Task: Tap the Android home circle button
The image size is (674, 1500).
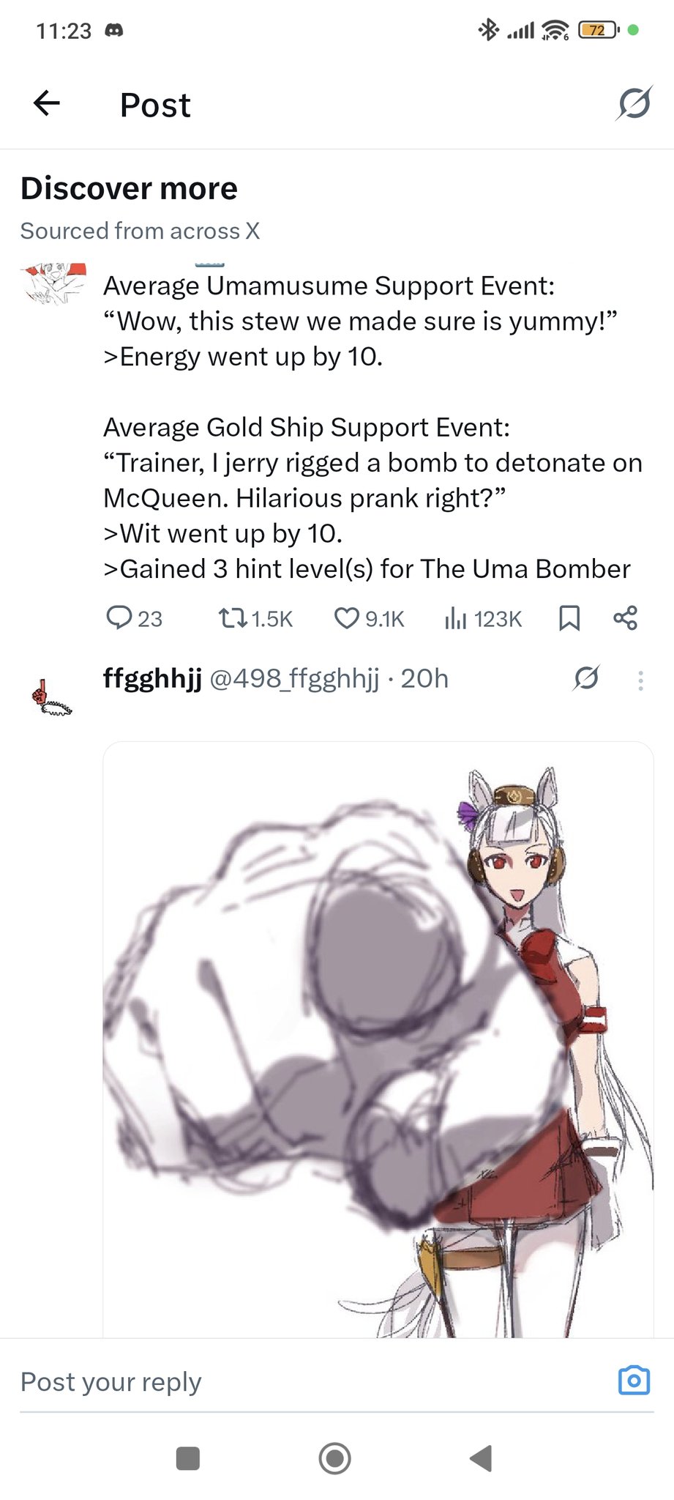Action: pyautogui.click(x=335, y=1458)
